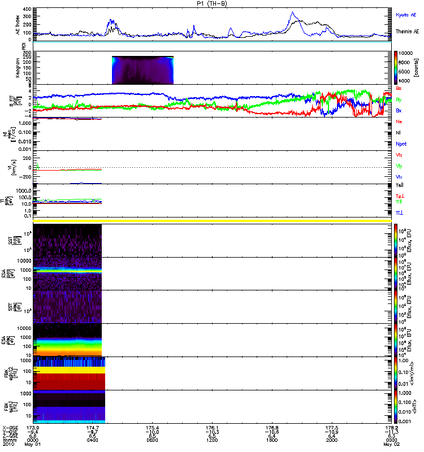Select the green Ti parallel legend label
Image resolution: width=424 pixels, height=452 pixels.
coord(399,202)
